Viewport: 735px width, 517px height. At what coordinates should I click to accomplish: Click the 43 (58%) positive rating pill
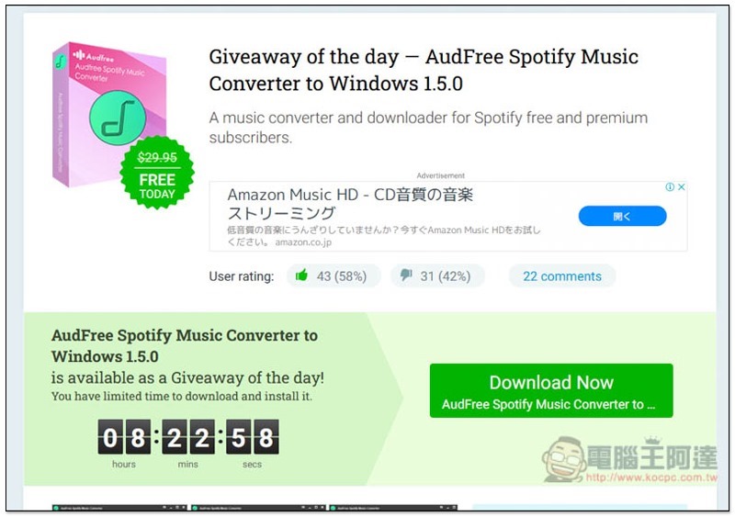coord(334,275)
